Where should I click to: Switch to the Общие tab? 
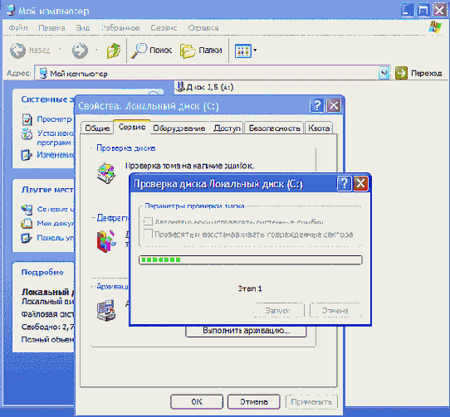coord(97,128)
